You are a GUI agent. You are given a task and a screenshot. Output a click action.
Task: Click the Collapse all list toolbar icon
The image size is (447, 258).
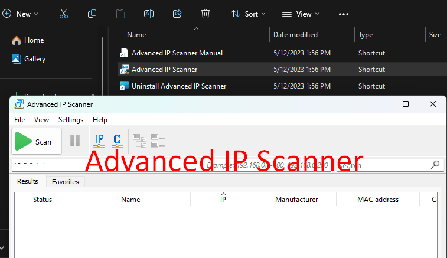(x=158, y=141)
